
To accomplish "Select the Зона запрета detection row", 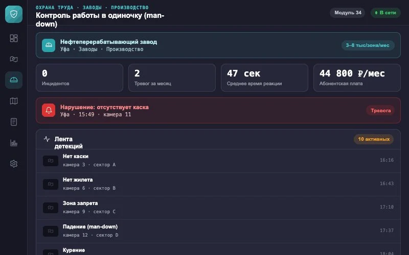I will [218, 208].
